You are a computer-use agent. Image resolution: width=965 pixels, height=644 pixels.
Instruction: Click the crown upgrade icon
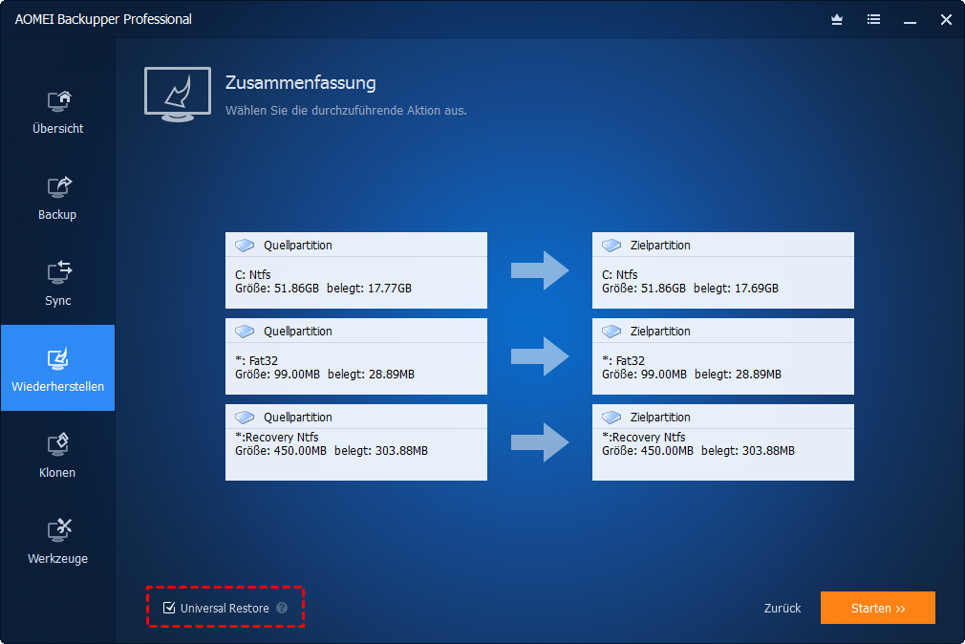837,20
